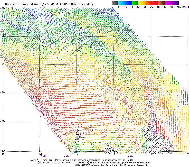Click the yellow 20-25 knots legend swatch

coord(142,3)
